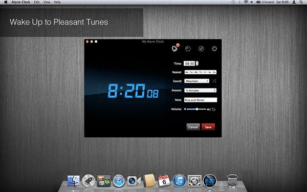307x192 pixels.
Task: Minimize the My Alarm Clock window
Action: (92, 41)
